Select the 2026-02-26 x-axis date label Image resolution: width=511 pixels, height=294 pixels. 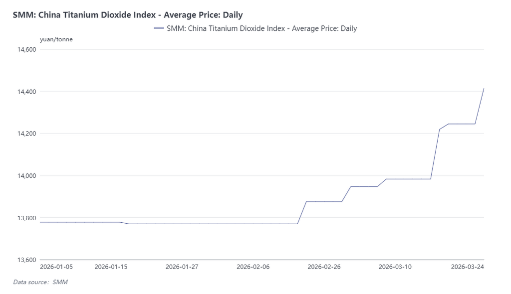pos(324,267)
